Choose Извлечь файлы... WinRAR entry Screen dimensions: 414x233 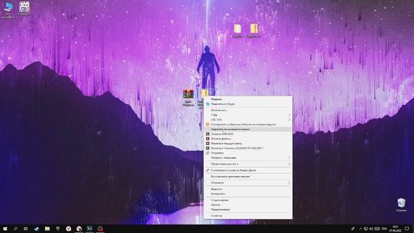click(248, 139)
